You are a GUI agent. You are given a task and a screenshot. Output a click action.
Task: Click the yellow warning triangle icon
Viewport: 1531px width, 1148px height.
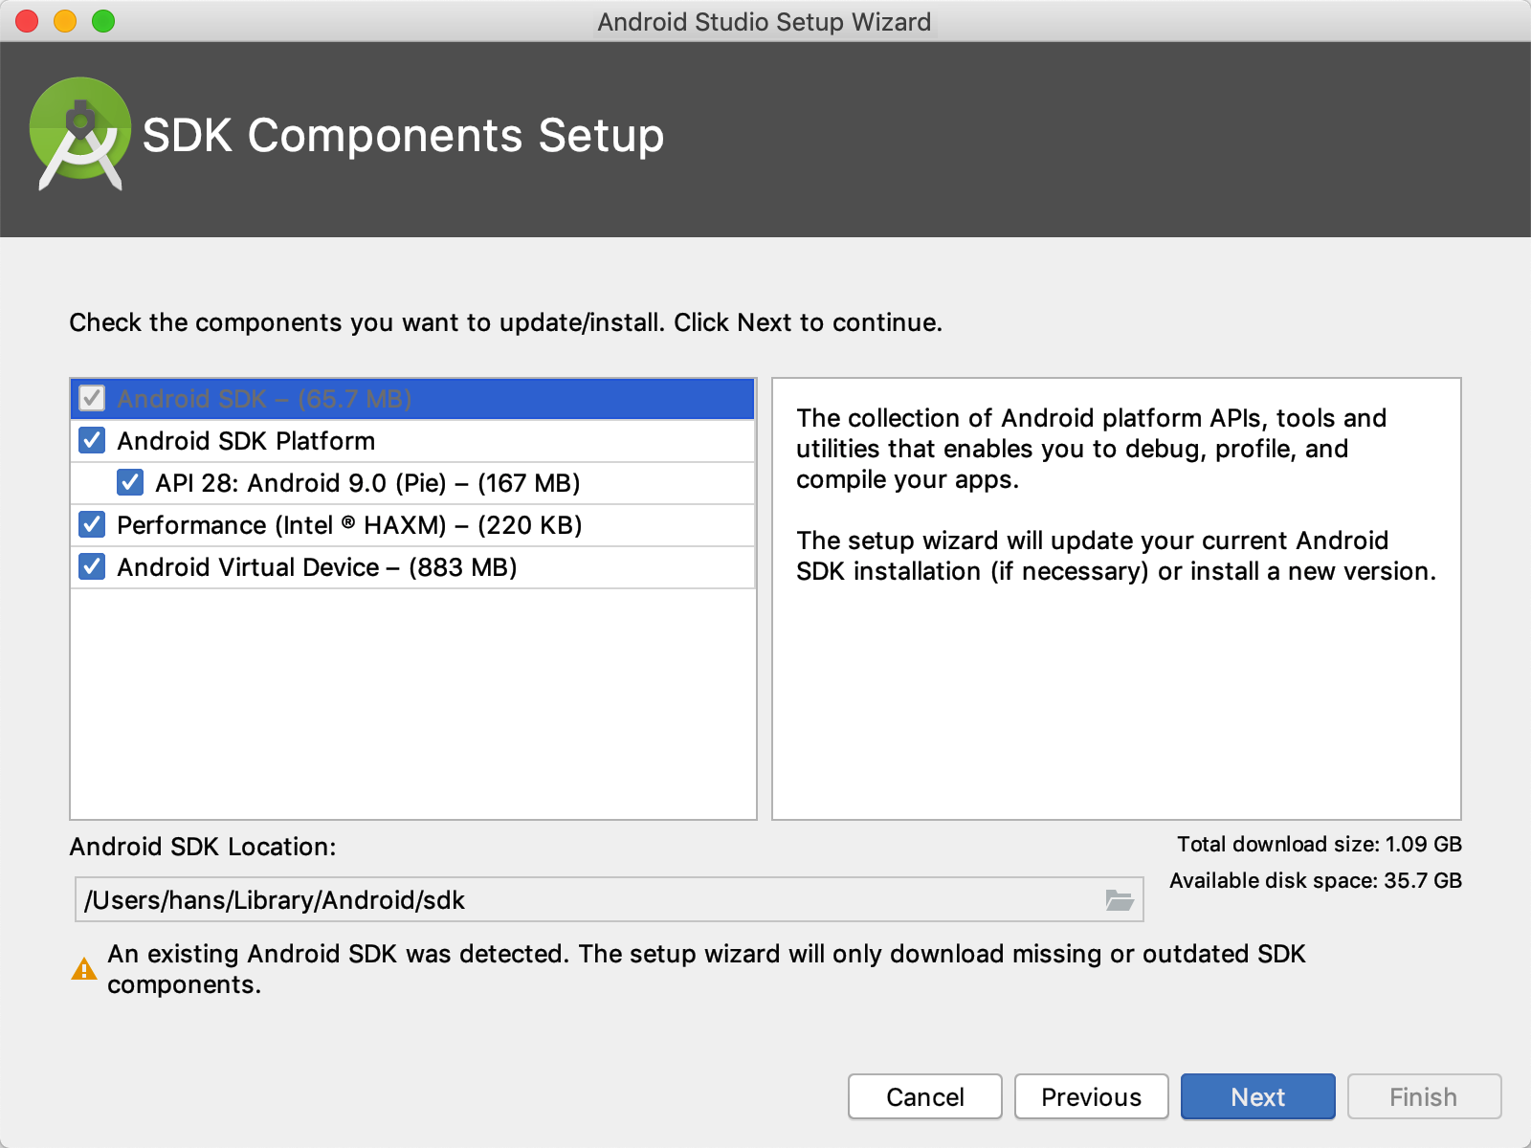pyautogui.click(x=84, y=969)
